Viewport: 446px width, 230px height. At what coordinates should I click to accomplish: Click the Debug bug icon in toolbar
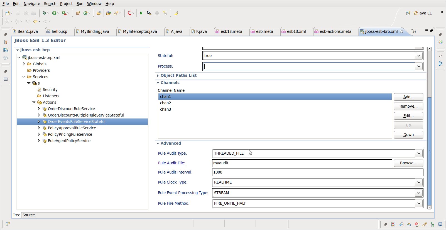(44, 13)
